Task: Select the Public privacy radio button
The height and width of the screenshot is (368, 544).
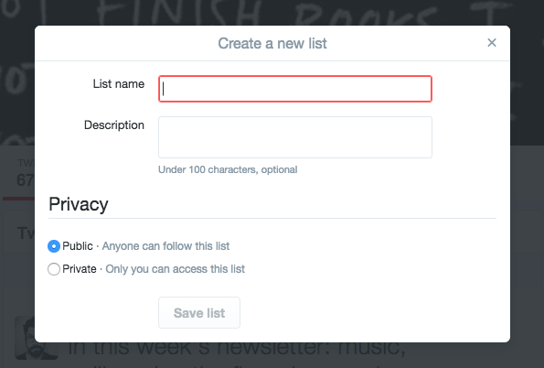Action: coord(54,246)
